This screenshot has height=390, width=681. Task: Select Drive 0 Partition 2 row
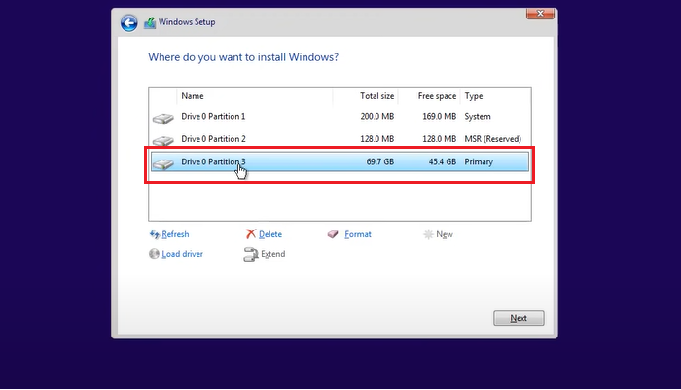(x=292, y=139)
